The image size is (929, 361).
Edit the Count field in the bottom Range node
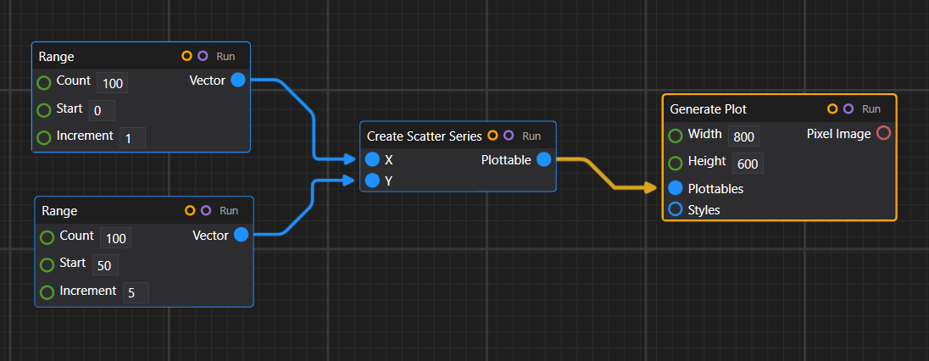[115, 238]
